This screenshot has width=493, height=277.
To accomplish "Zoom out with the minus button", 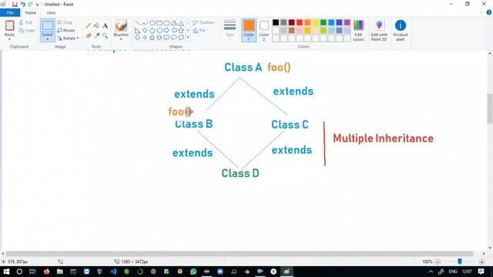I will pos(438,262).
